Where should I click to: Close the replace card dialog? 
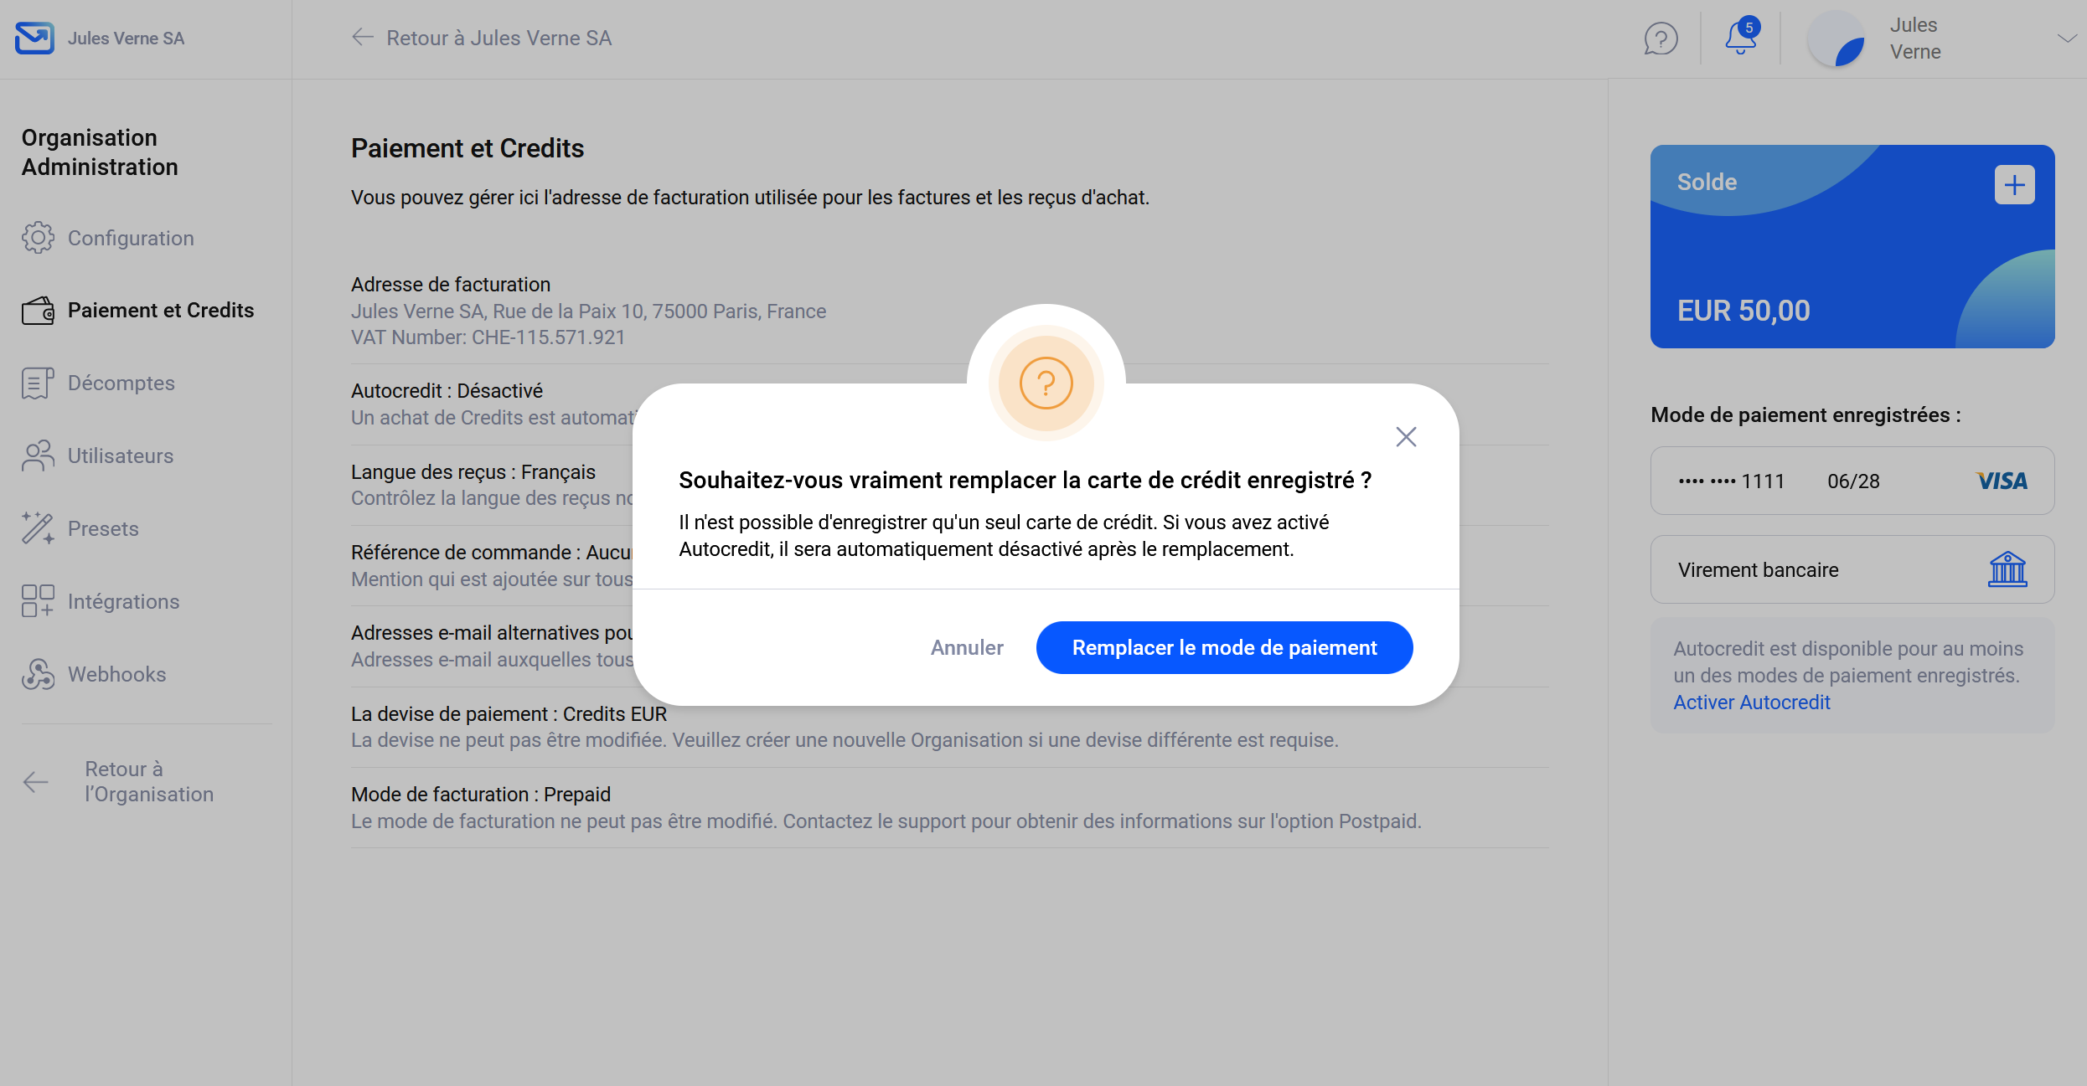tap(1406, 436)
